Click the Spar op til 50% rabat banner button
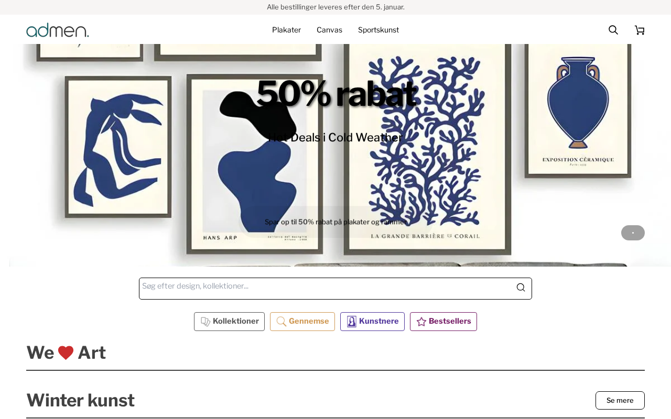 pos(335,222)
